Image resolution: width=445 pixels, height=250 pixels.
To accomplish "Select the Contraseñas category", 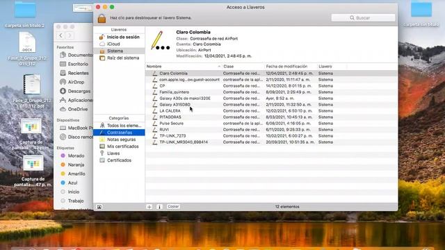I will tap(119, 133).
